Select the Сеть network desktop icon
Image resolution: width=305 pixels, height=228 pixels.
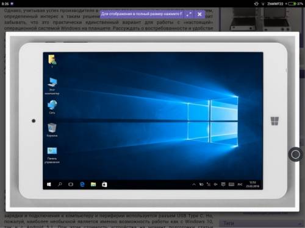point(52,107)
